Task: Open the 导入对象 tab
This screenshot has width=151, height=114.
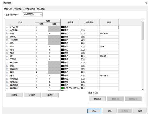Action: tap(41, 9)
